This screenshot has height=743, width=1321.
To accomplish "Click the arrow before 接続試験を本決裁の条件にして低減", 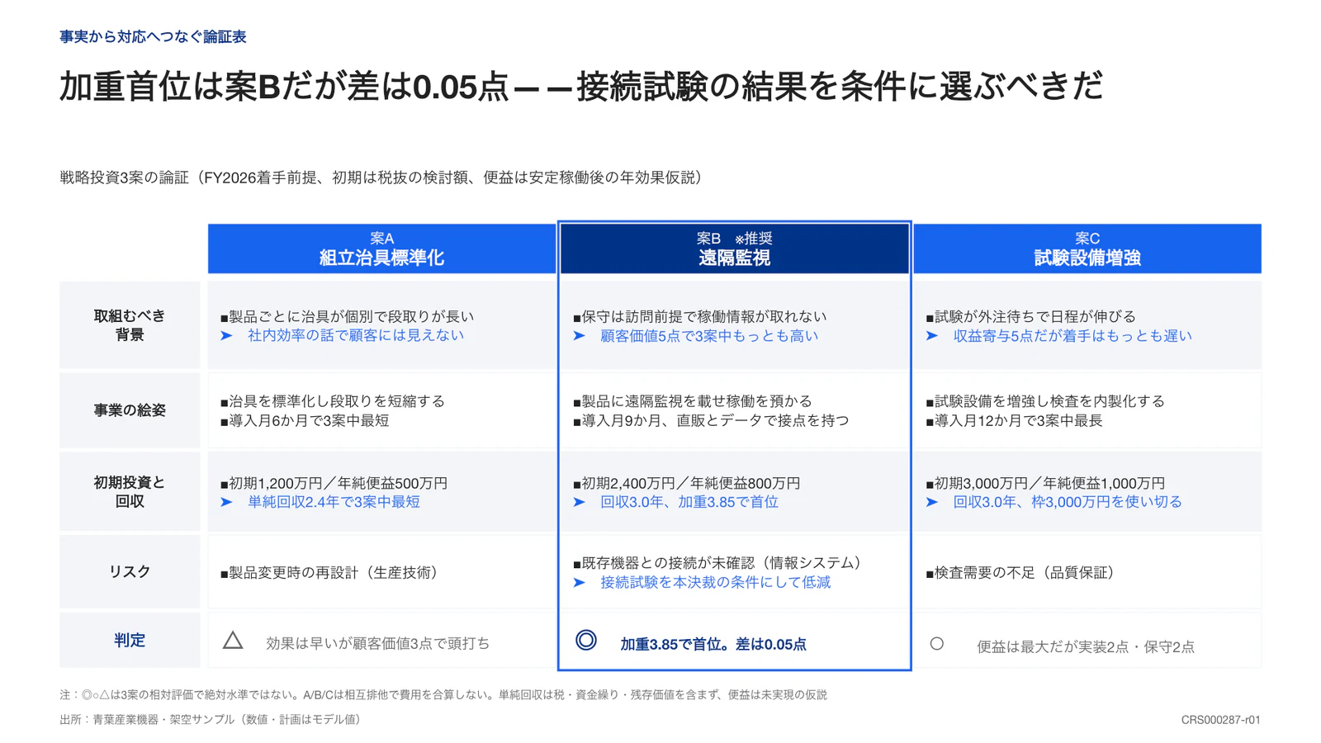I will click(580, 583).
